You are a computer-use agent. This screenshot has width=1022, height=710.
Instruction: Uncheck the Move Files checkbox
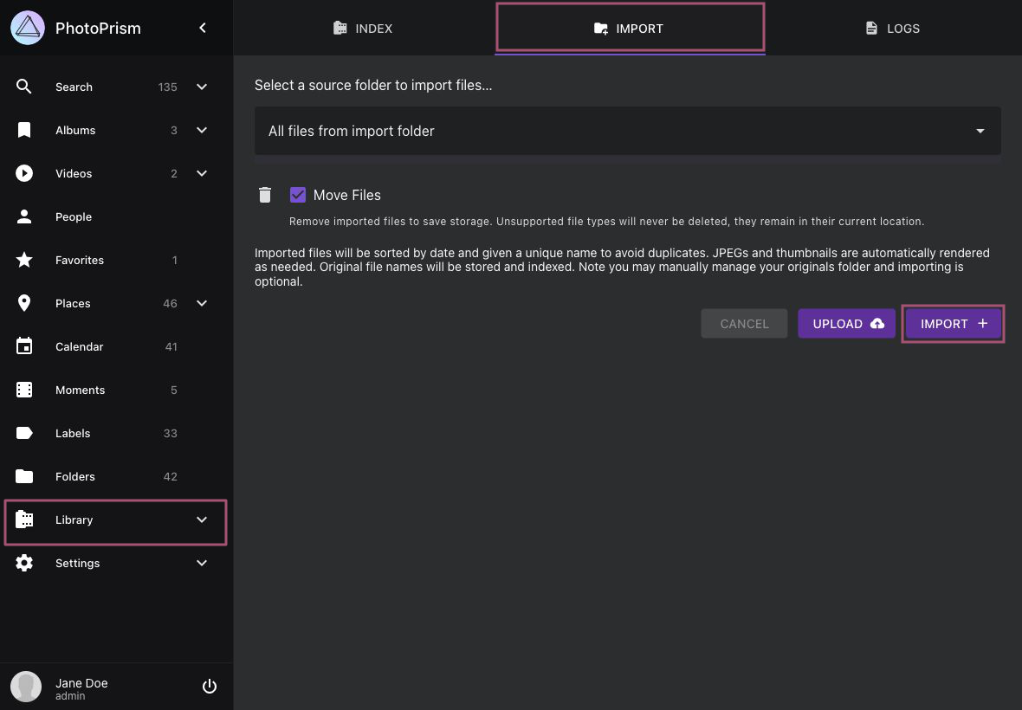click(x=298, y=194)
